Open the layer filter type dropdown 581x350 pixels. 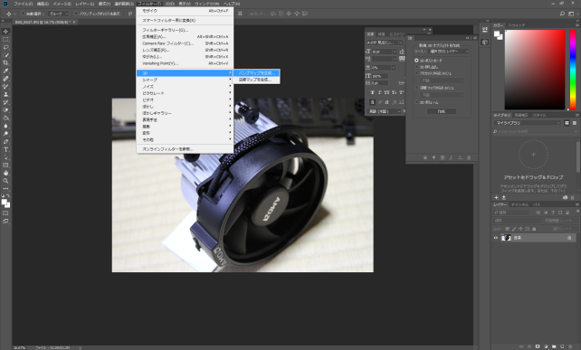(511, 213)
